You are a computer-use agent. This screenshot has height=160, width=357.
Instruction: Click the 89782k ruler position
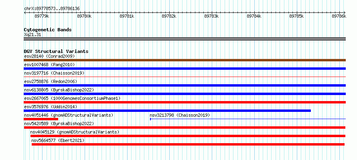coord(169,16)
